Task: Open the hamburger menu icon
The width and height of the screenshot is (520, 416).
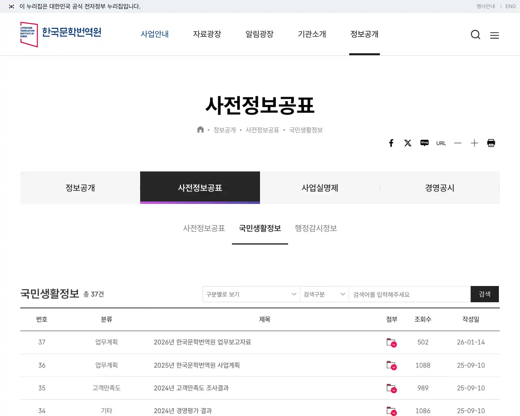Action: (494, 35)
